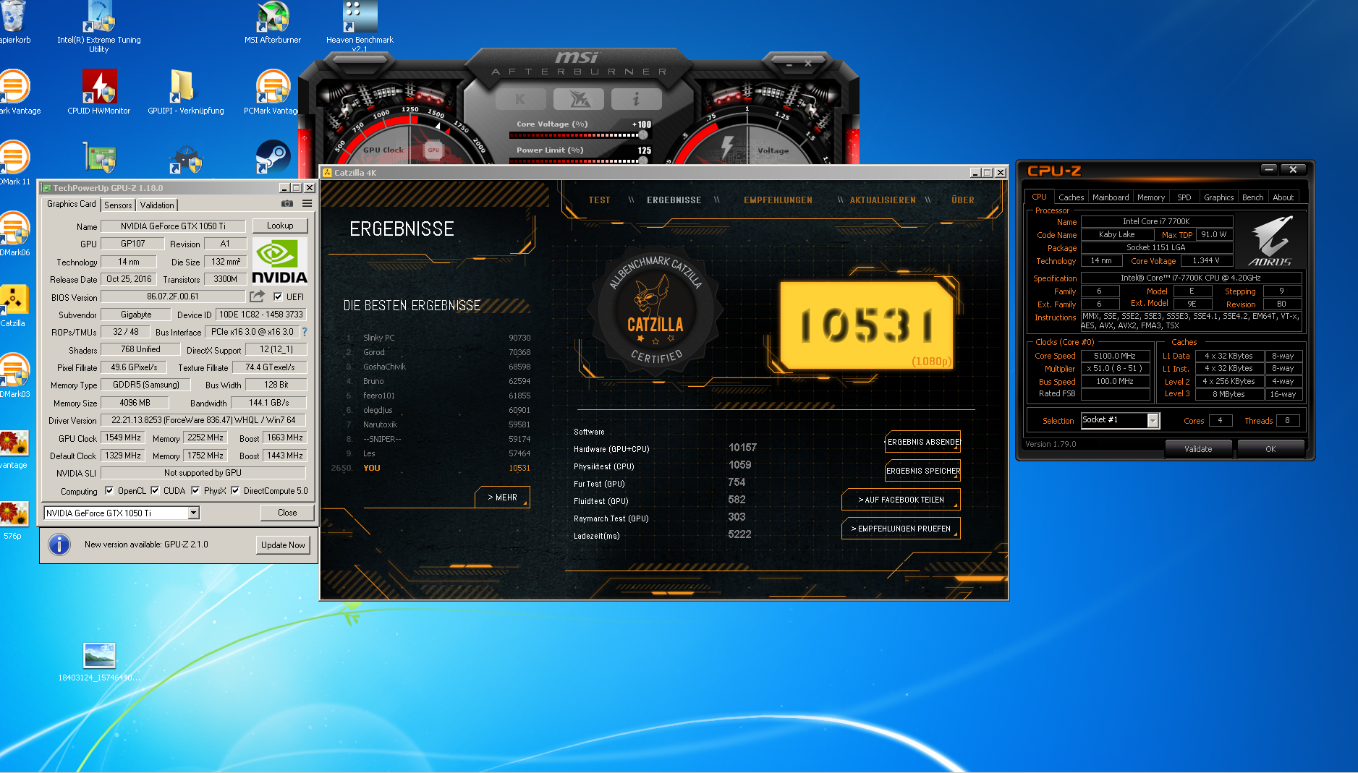
Task: Click Close button in GPU-Z
Action: click(287, 513)
